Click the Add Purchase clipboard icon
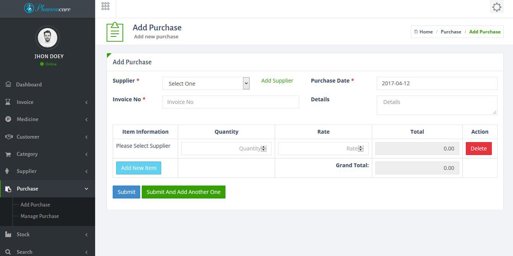Screen dimensions: 513x256 115,32
